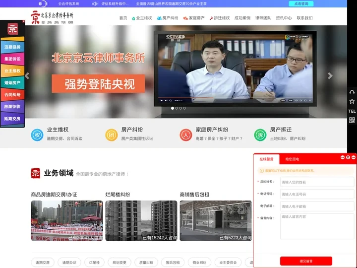Select 延期交房 in the left sidebar
357x268 pixels.
[x=12, y=119]
